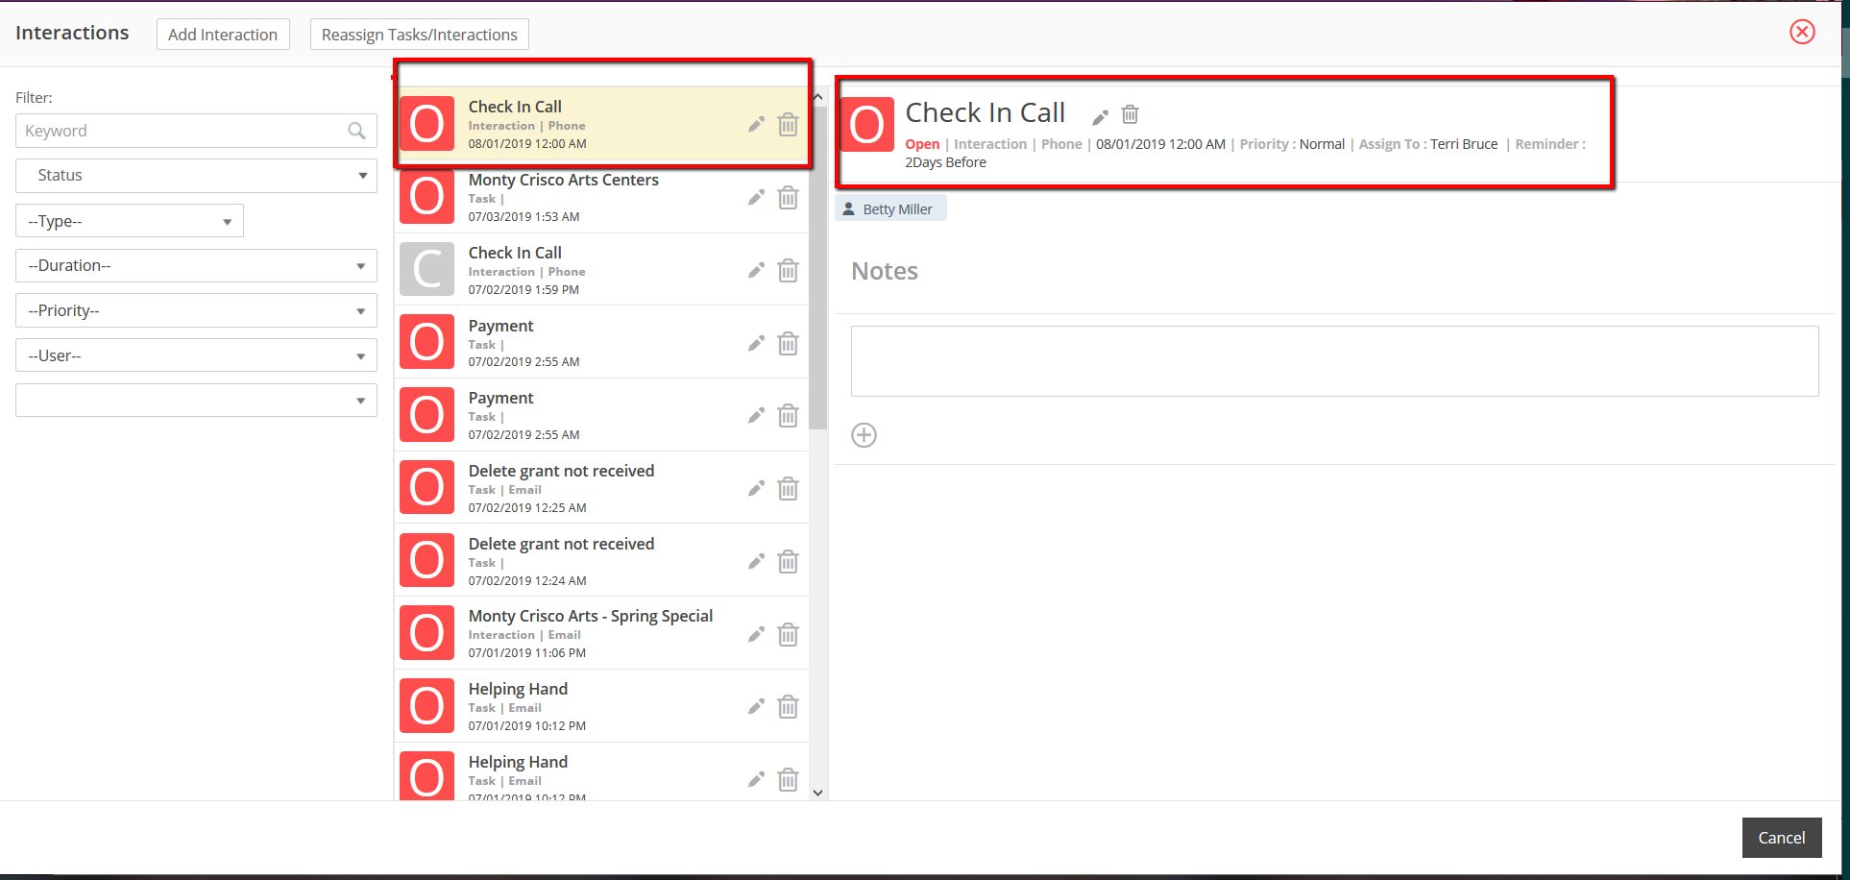
Task: Close the Interactions dialog with red X
Action: click(1803, 32)
